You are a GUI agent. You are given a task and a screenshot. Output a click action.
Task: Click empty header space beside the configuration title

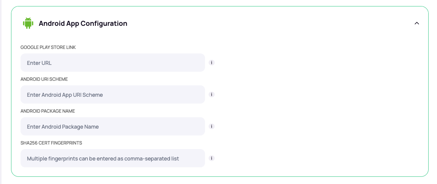click(x=266, y=23)
